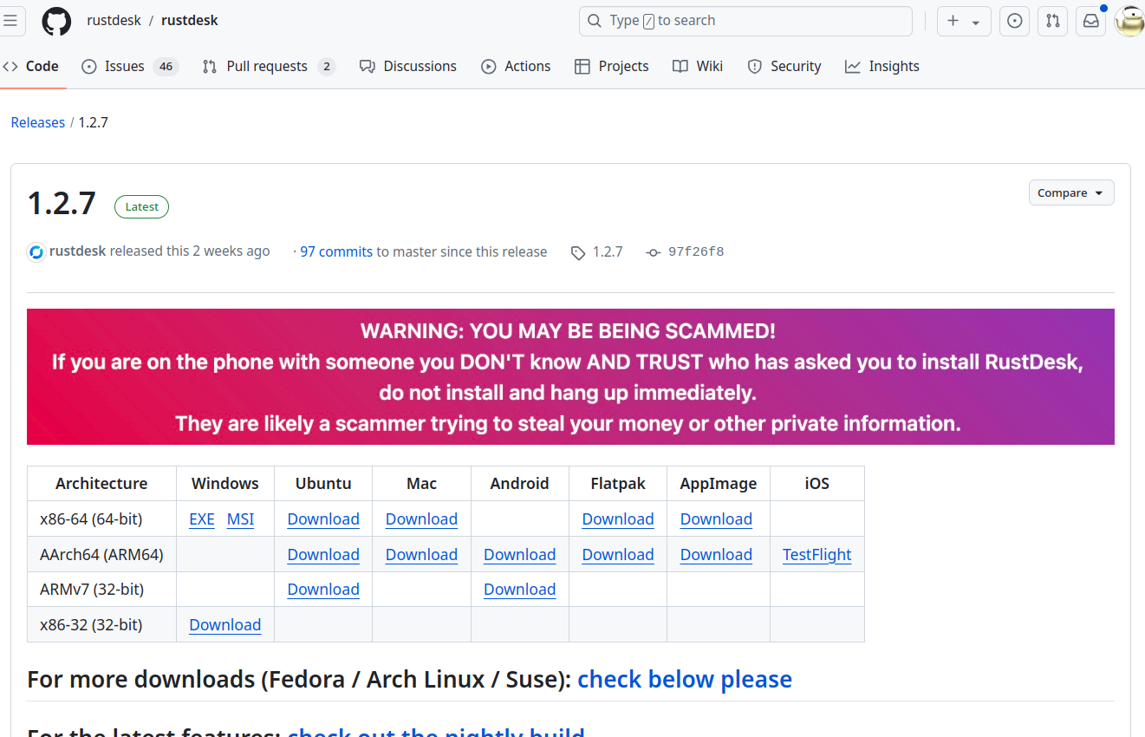
Task: Click the 1.2.7 release title
Action: coord(62,205)
